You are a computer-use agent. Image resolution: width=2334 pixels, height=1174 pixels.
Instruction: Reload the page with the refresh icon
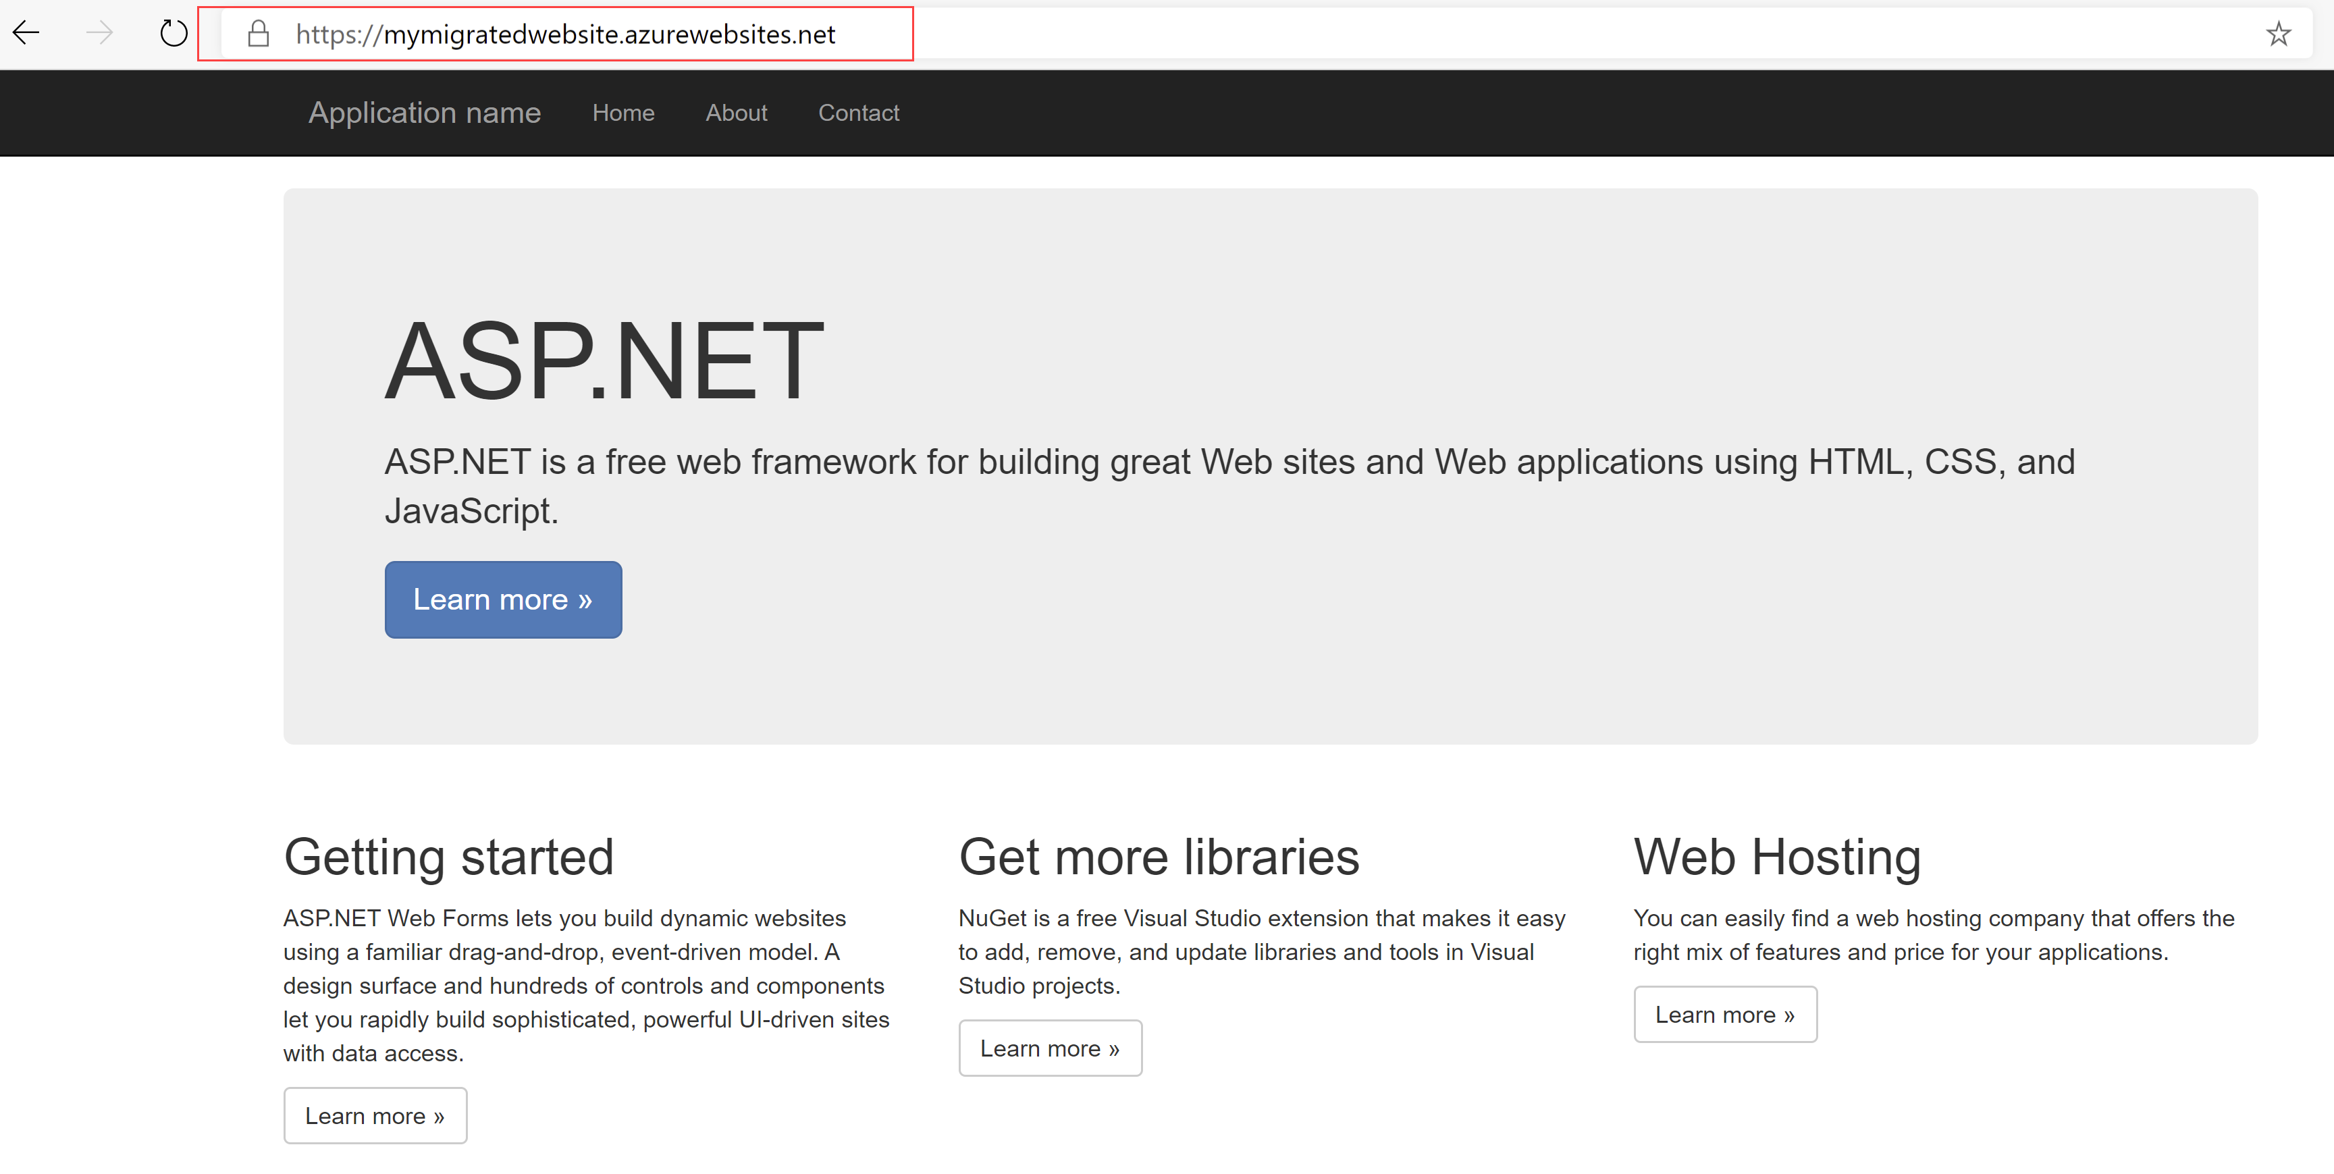coord(173,34)
